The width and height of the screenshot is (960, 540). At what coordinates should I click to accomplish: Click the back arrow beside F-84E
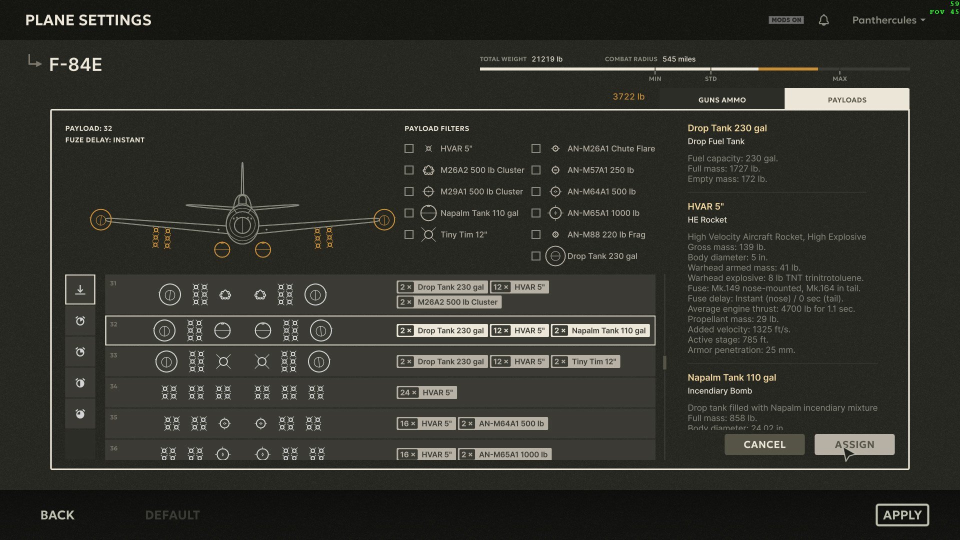(34, 61)
